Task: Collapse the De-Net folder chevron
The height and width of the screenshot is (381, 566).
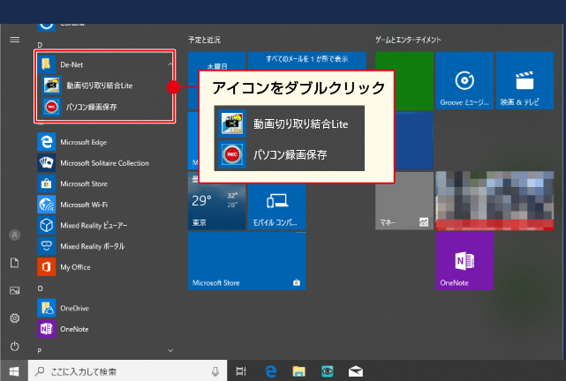Action: [170, 64]
